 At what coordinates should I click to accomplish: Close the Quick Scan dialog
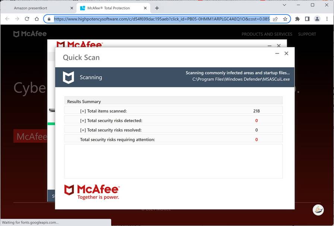click(287, 53)
